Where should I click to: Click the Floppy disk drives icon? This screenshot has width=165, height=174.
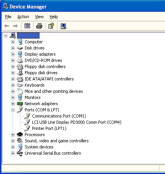pyautogui.click(x=20, y=73)
